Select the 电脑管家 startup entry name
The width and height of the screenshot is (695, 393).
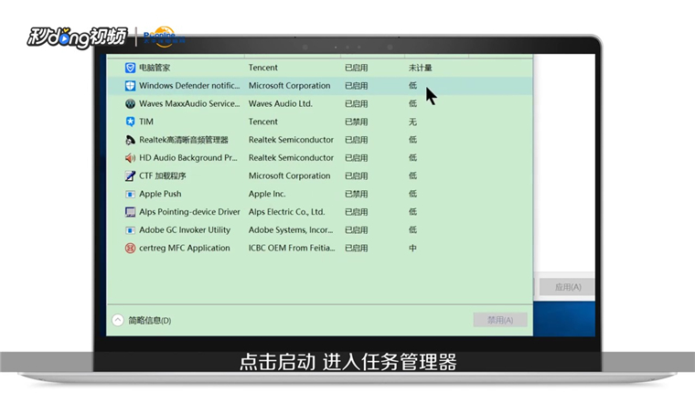pyautogui.click(x=155, y=68)
